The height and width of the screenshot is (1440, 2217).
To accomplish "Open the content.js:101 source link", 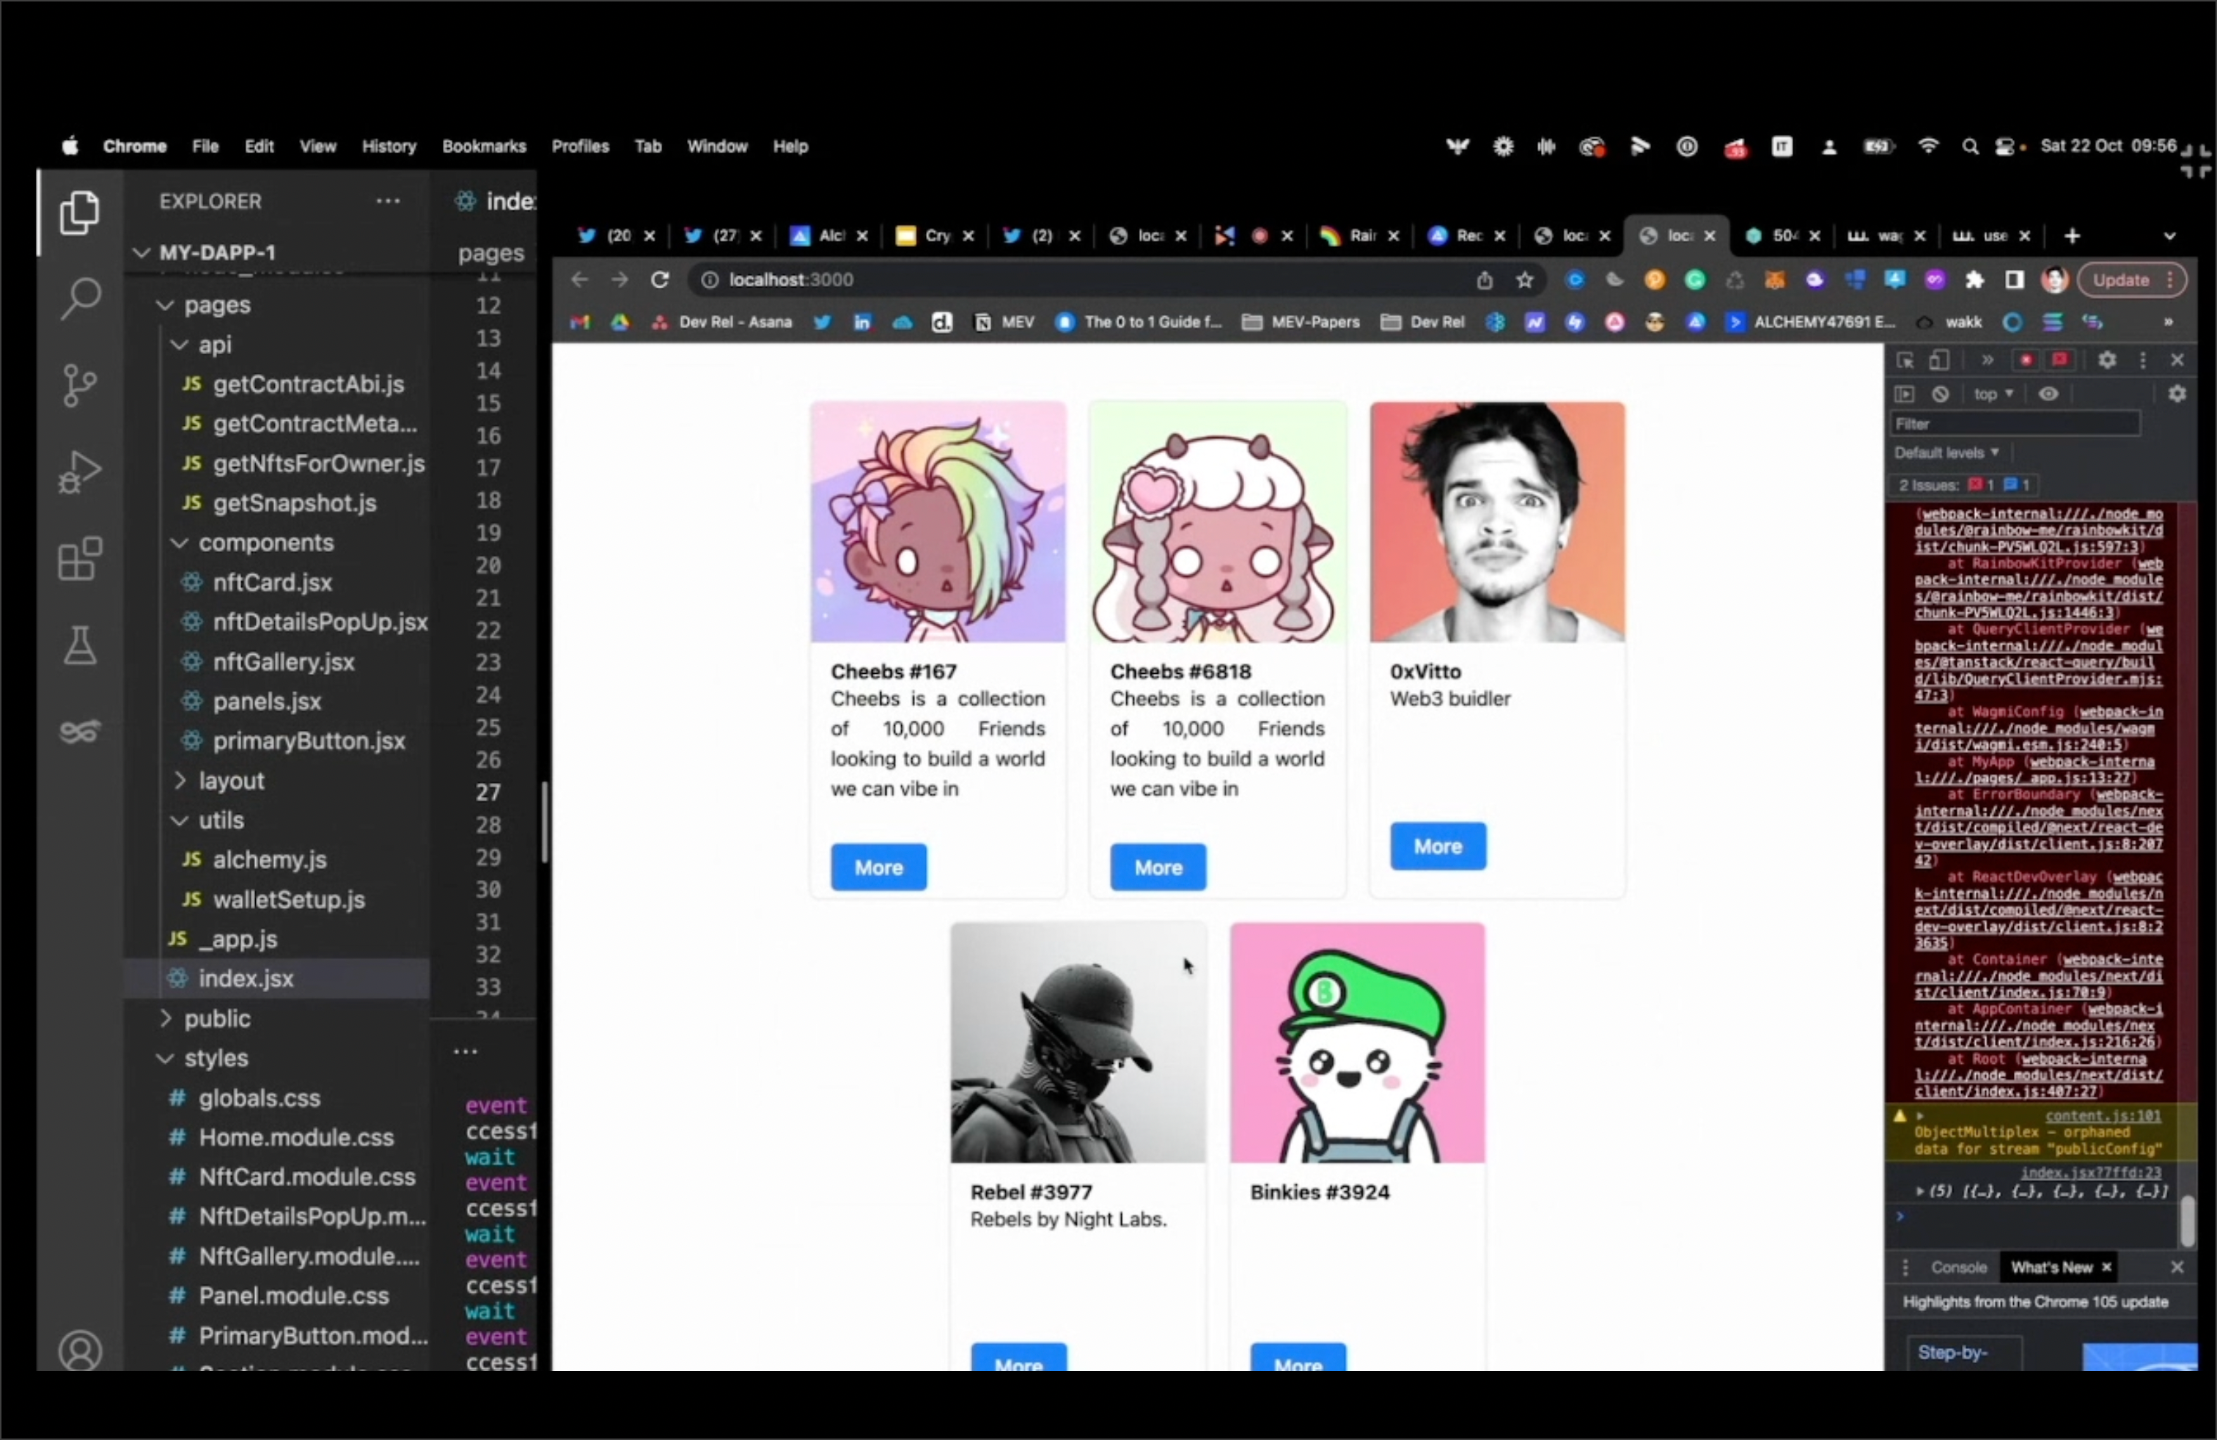I will pyautogui.click(x=2103, y=1116).
